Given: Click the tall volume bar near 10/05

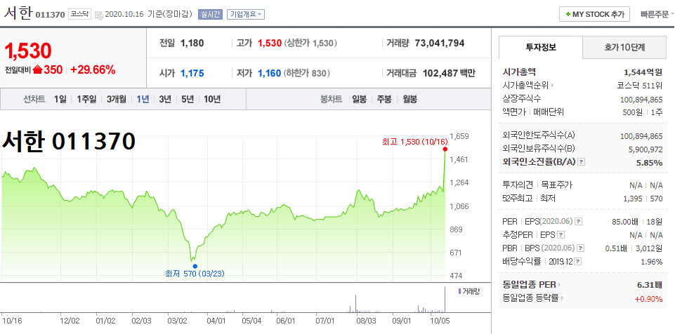Looking at the screenshot, I should point(445,300).
